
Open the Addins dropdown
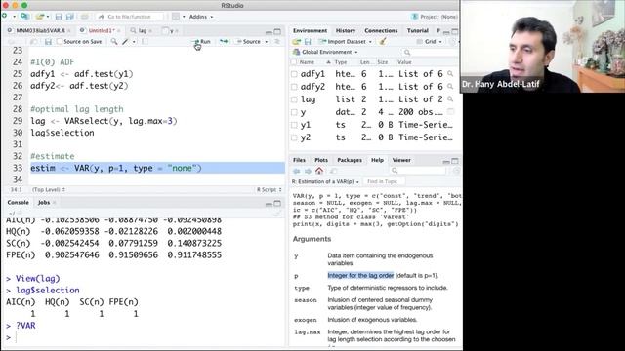pos(201,17)
